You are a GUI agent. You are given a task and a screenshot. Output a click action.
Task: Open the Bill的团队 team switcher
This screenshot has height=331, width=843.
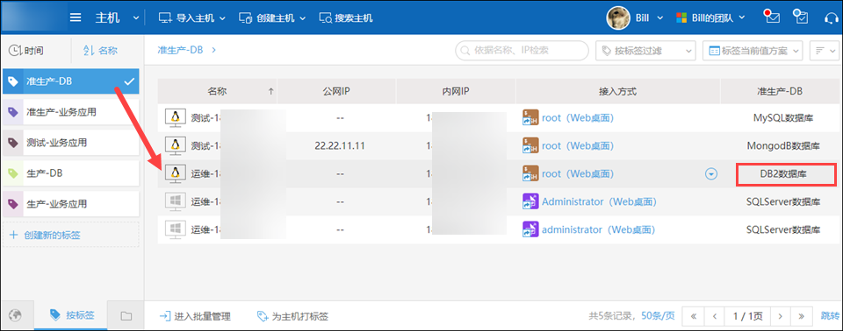710,18
